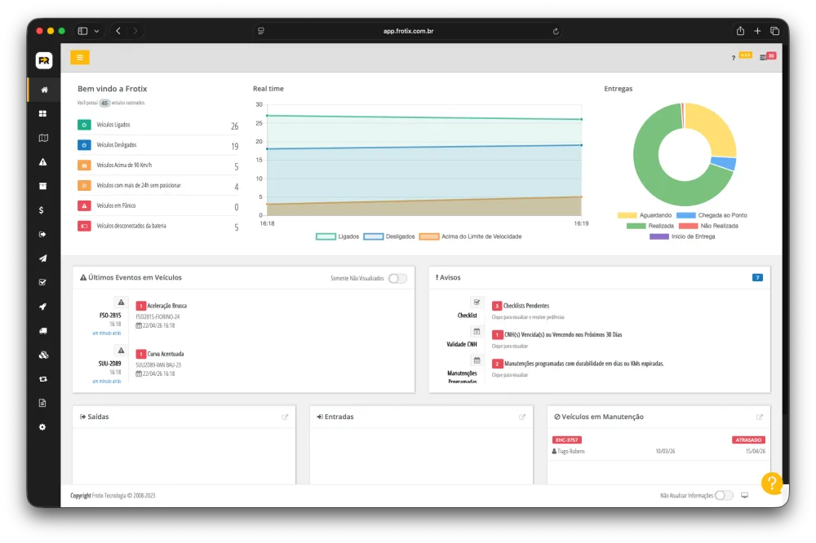Toggle Aguardando legend in Entregas chart

point(645,215)
